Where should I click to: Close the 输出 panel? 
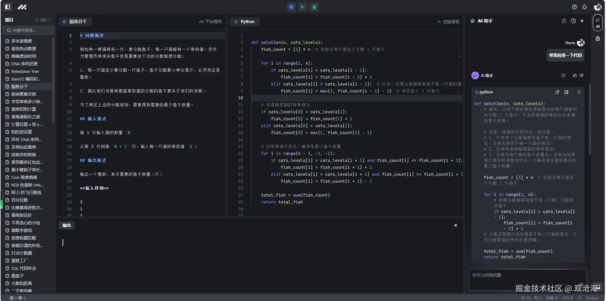pos(455,225)
